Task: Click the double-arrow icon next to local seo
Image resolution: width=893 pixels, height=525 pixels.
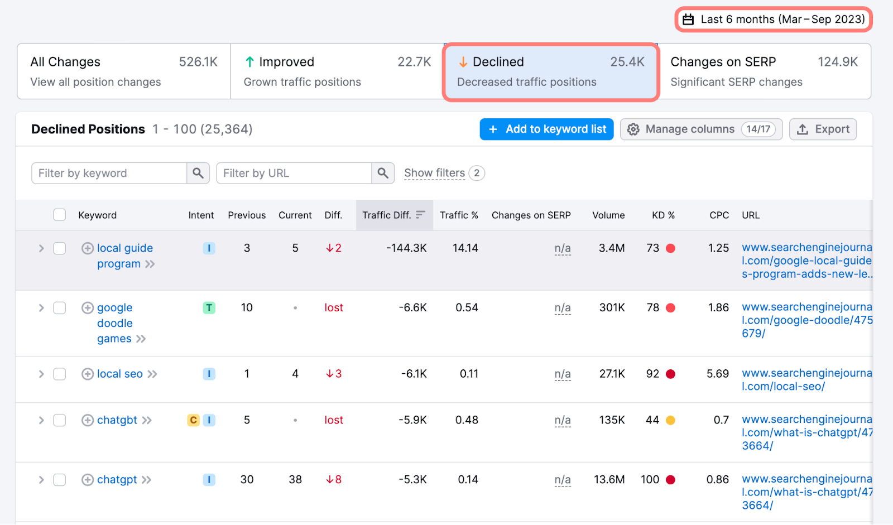Action: tap(152, 374)
